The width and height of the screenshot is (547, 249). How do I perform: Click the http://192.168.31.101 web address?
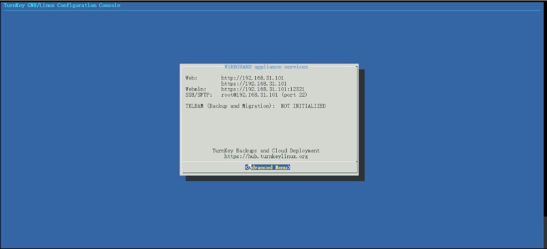tap(252, 78)
